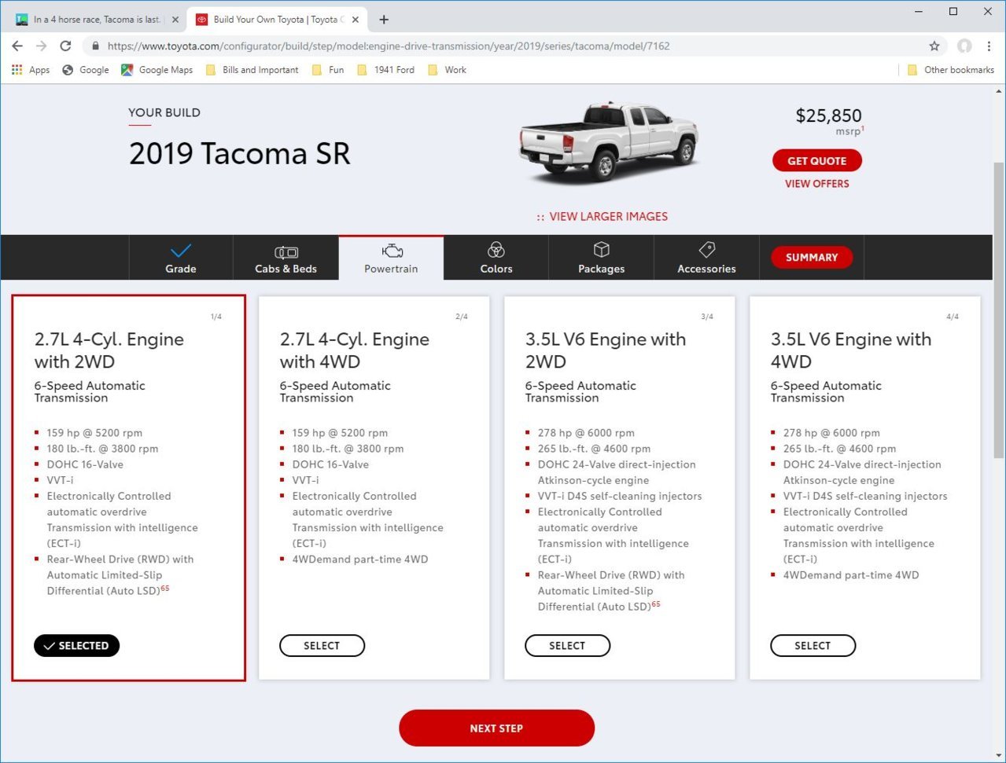This screenshot has height=763, width=1006.
Task: Expand the Other bookmarks folder
Action: tap(951, 70)
